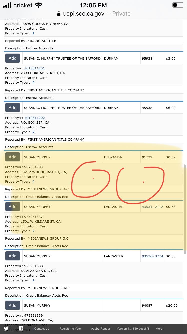Click address 798 DONA AVE line
187x334 pixels.
click(x=29, y=320)
